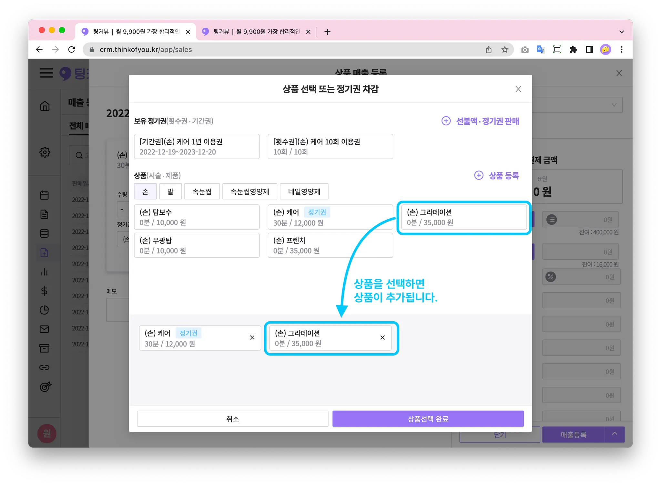Click the plus icon for 선불액·정기권 판매
The image size is (661, 485).
tap(446, 121)
